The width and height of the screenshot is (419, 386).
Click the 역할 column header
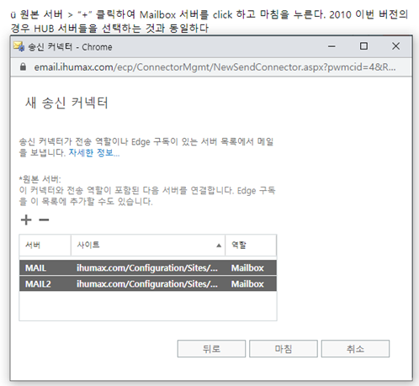pos(251,245)
